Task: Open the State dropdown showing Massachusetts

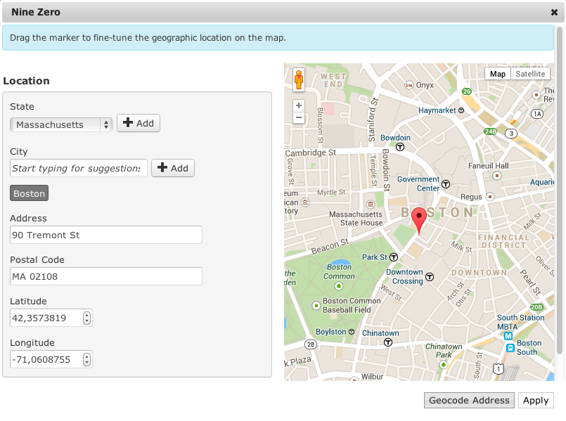Action: click(61, 124)
